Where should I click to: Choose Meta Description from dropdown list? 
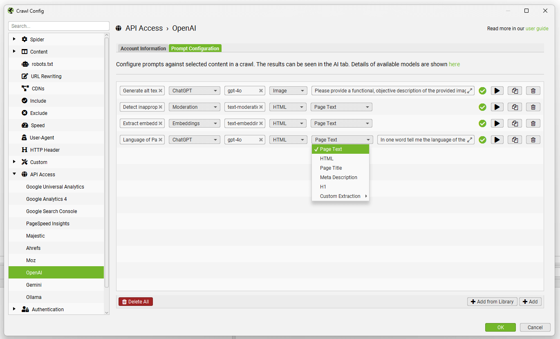tap(338, 177)
